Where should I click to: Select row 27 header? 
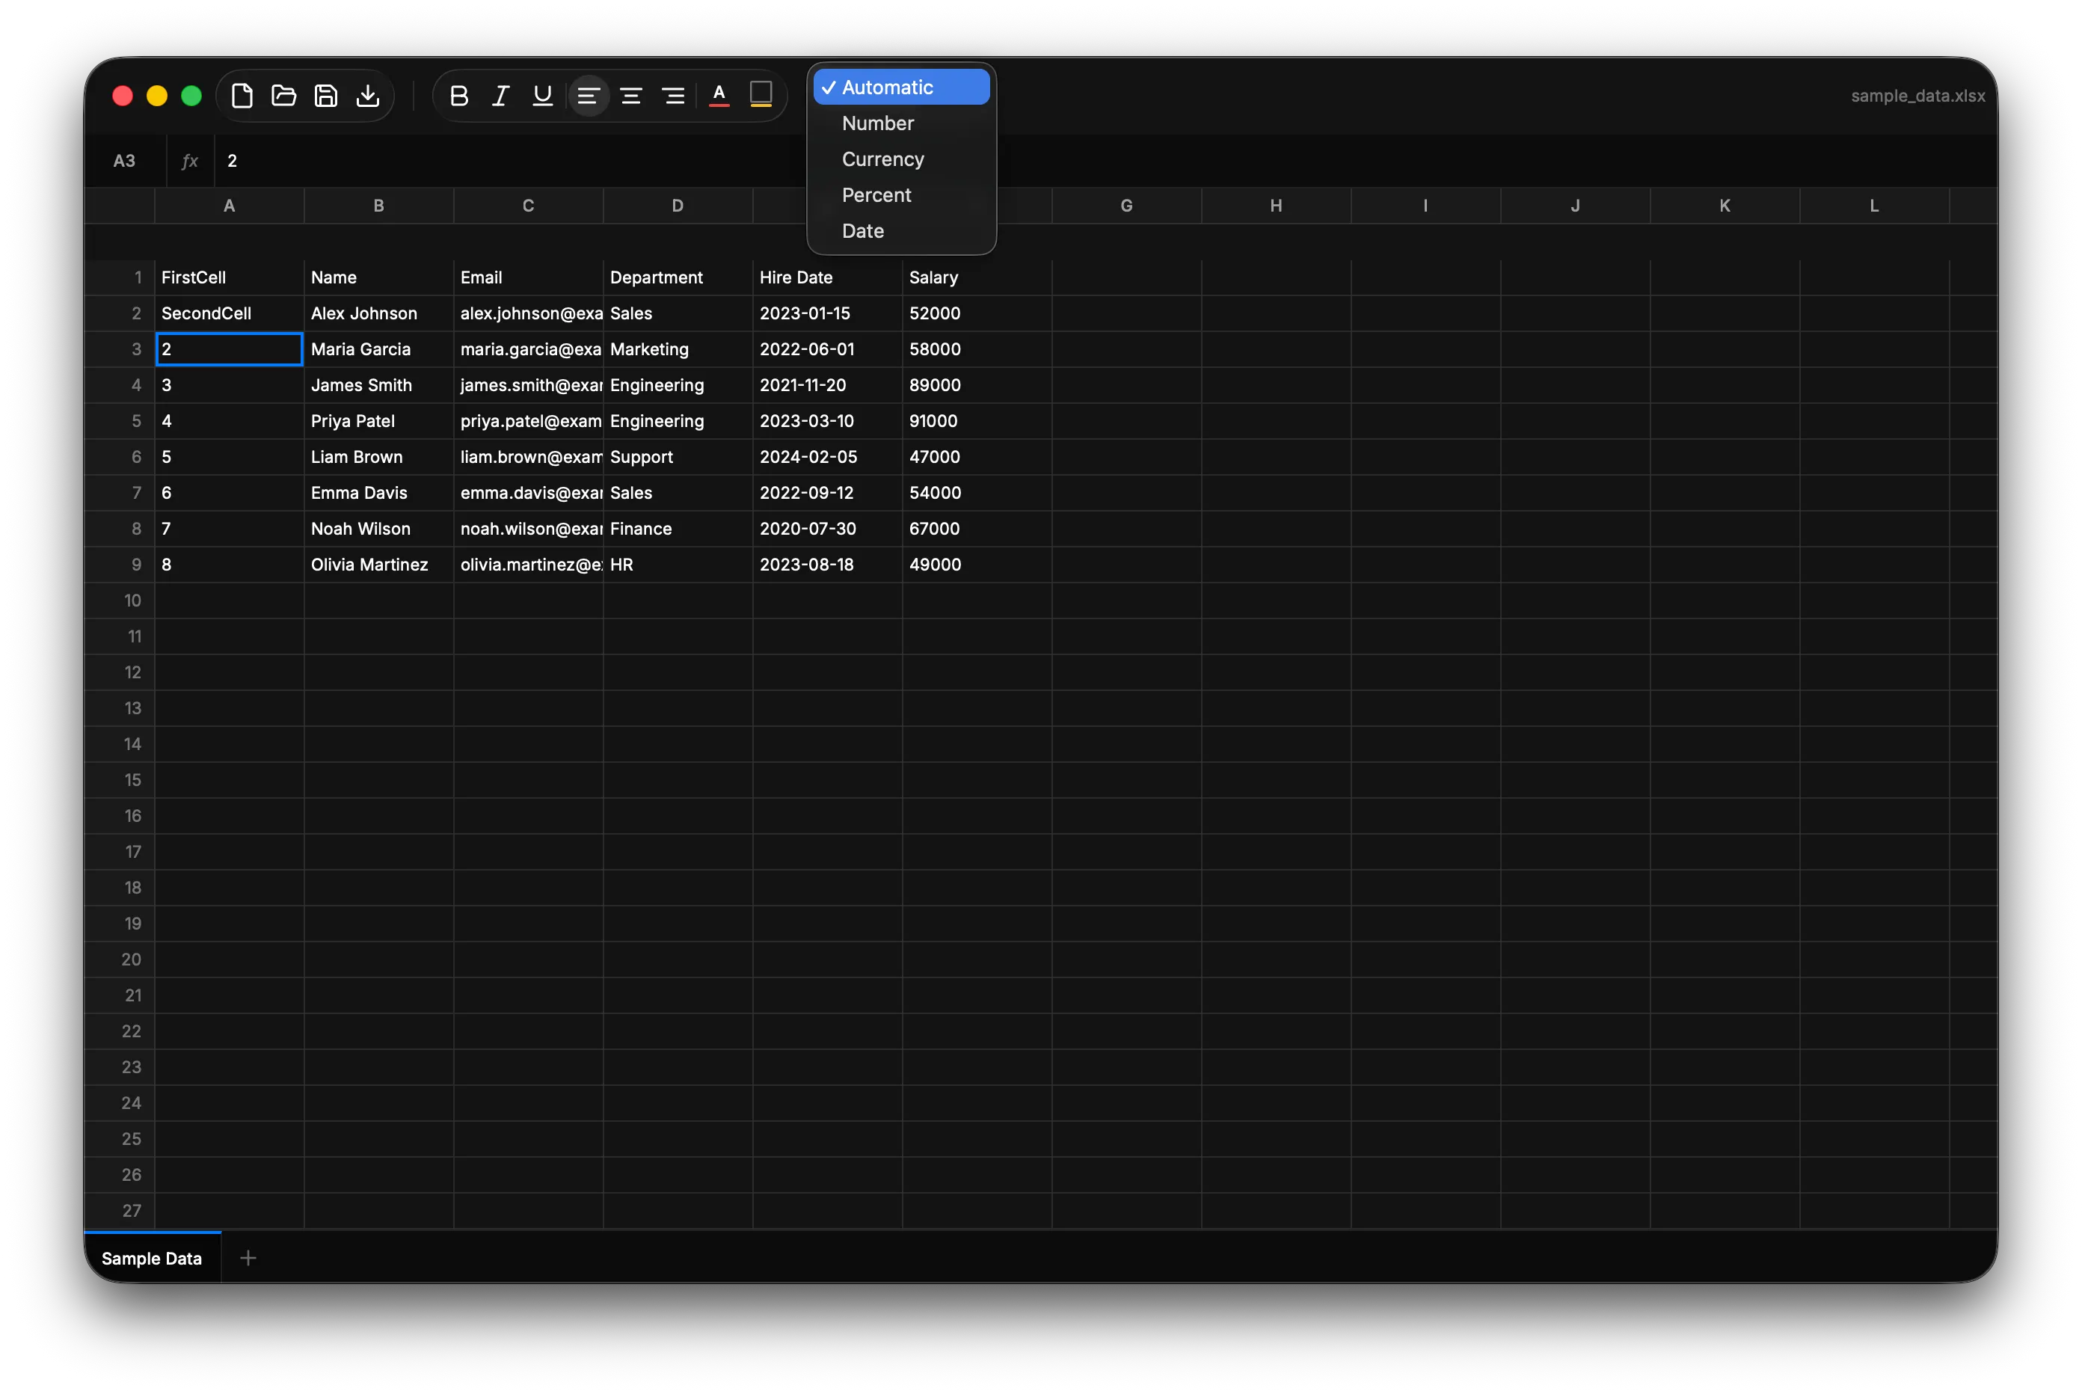120,1210
